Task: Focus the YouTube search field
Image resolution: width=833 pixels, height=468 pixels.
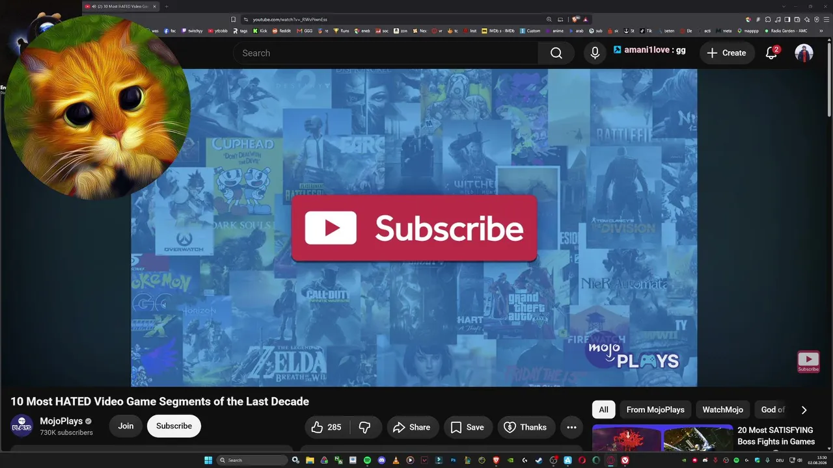Action: 385,53
